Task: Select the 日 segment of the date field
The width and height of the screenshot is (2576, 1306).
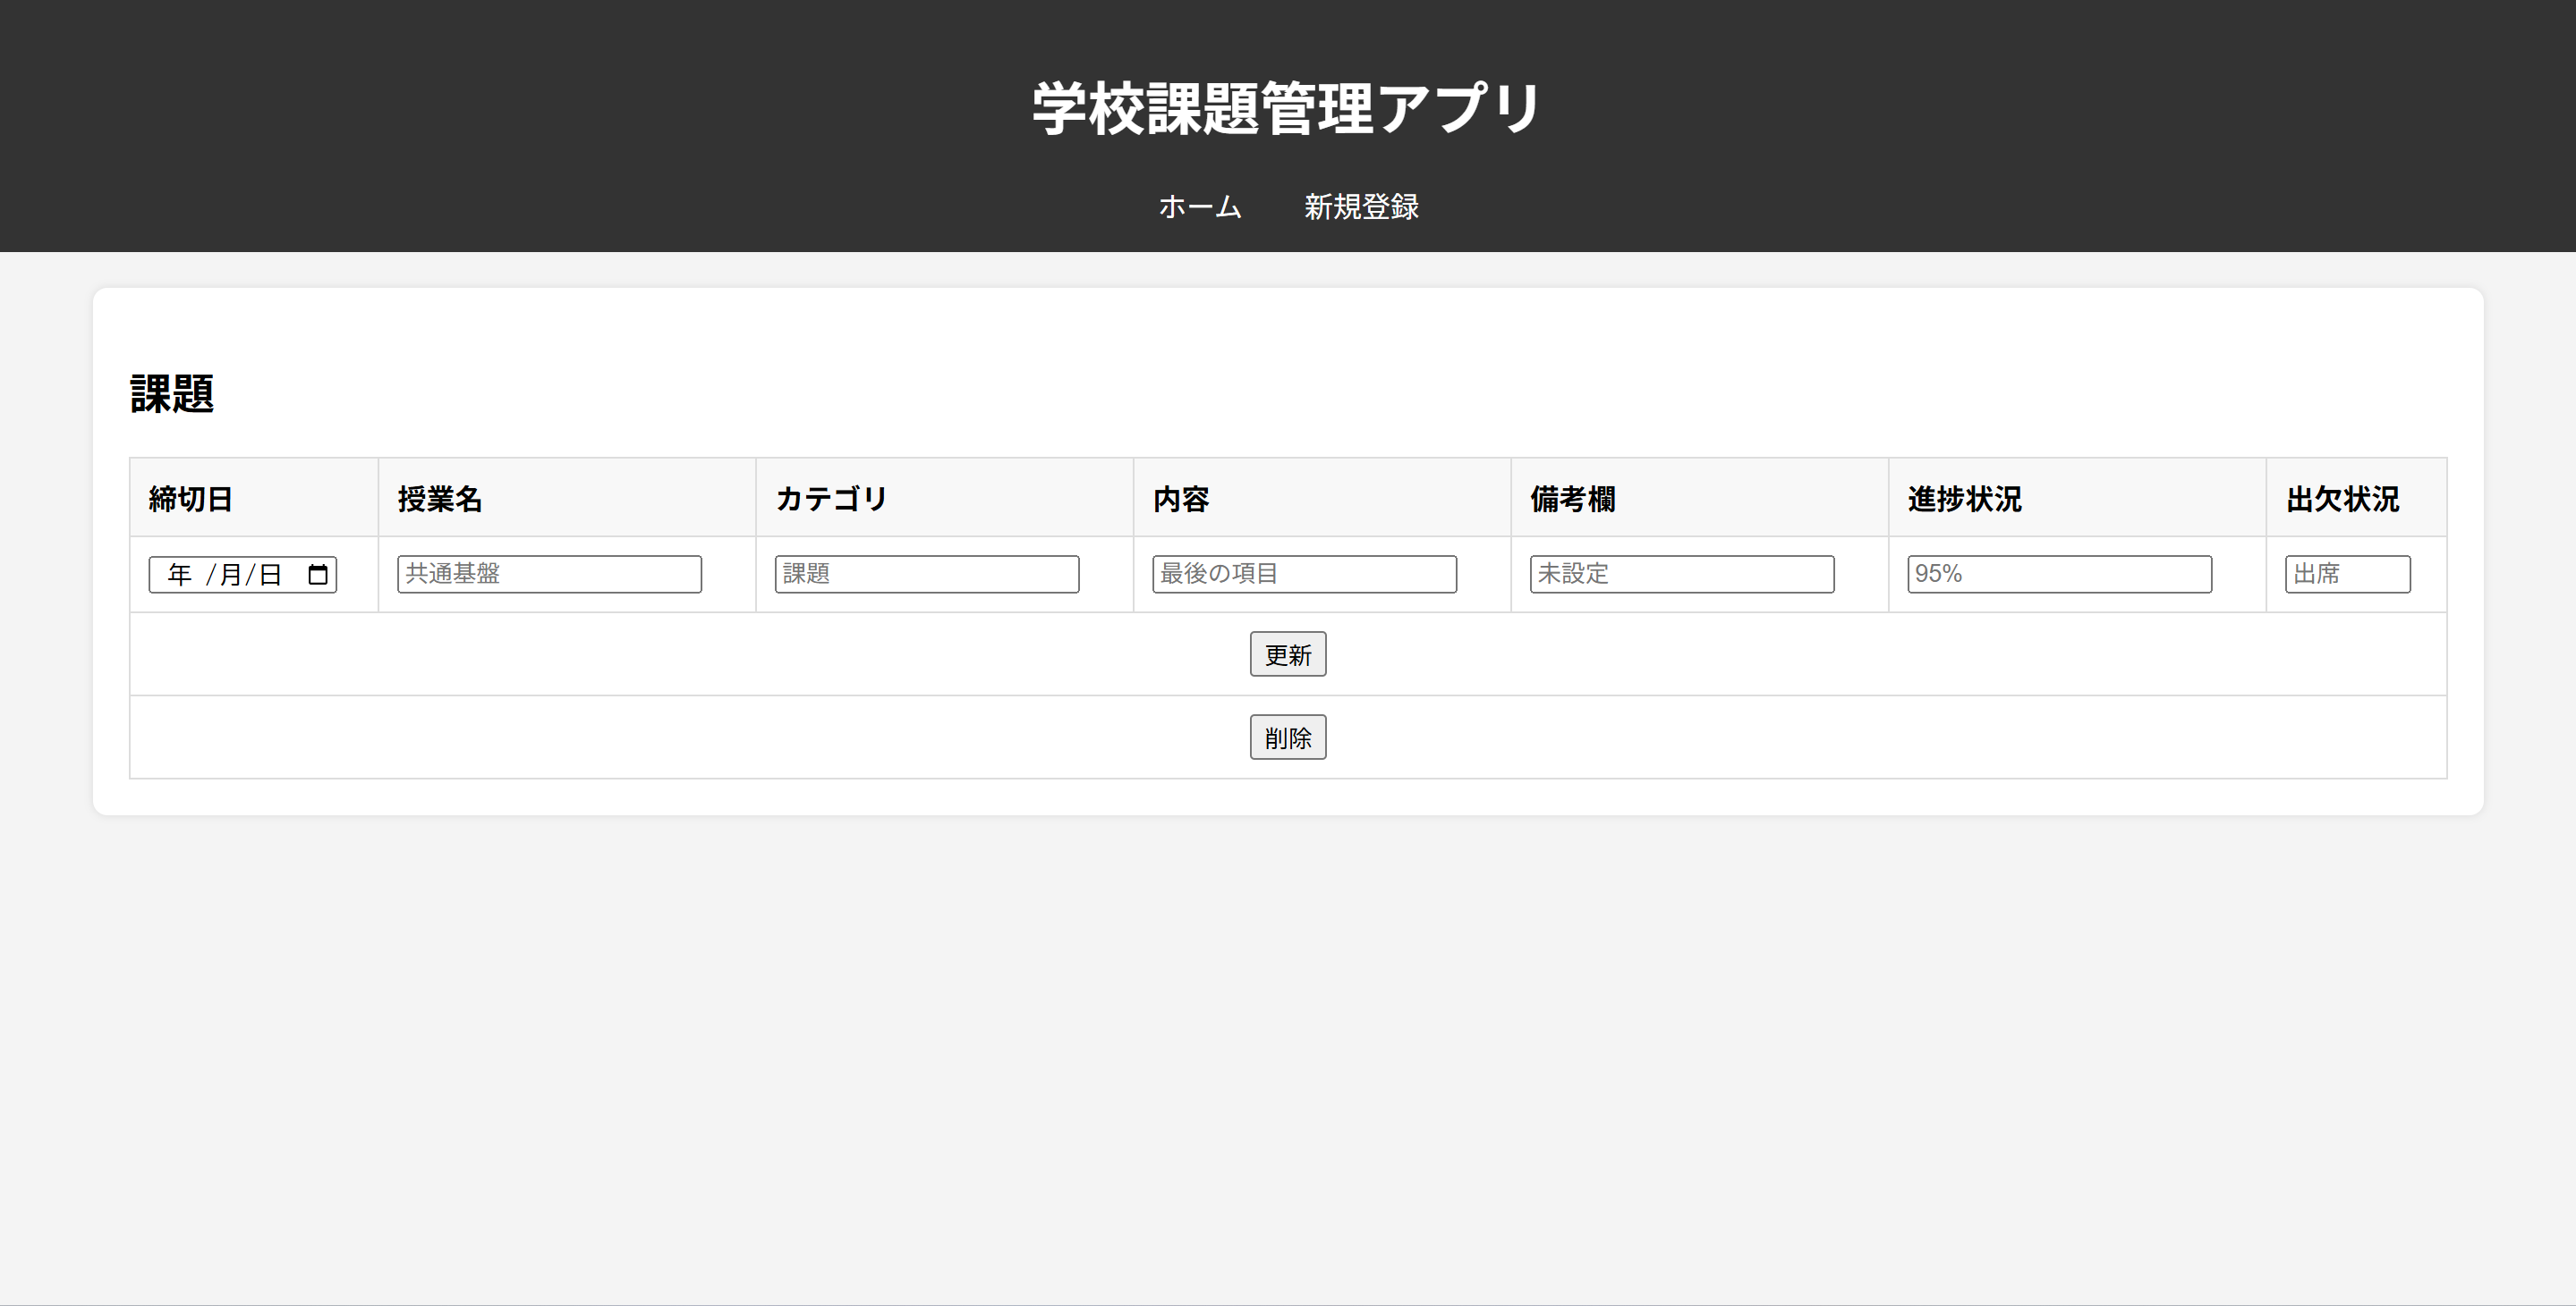Action: point(270,575)
